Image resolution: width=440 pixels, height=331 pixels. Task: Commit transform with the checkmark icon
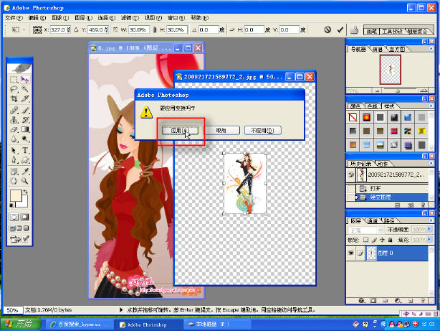tap(340, 29)
